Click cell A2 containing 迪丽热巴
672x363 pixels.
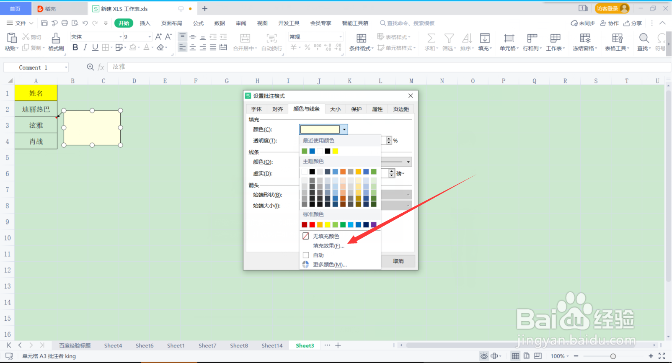click(36, 109)
